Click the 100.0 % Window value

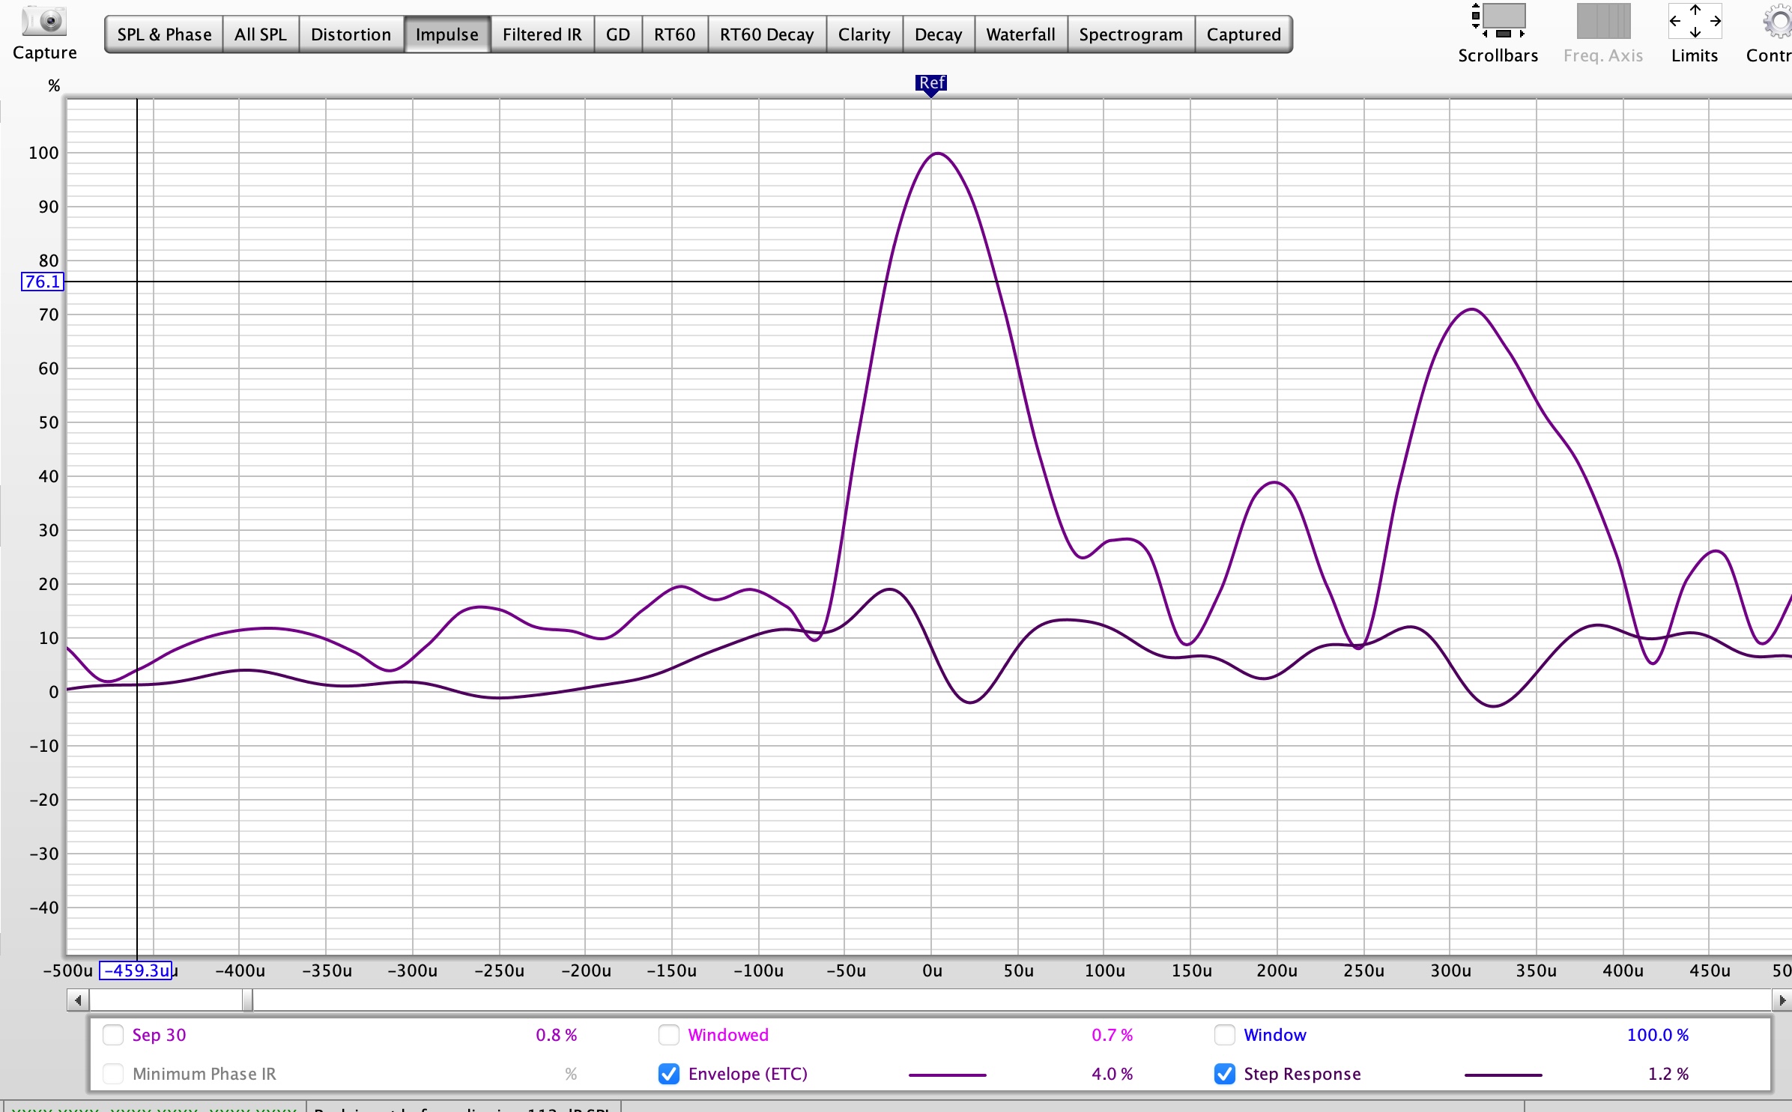[1658, 1035]
